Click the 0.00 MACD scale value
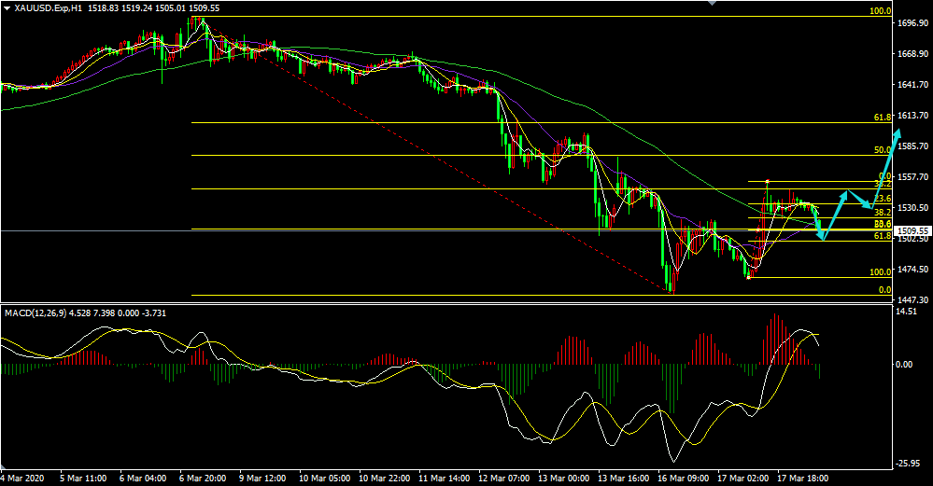 (904, 364)
